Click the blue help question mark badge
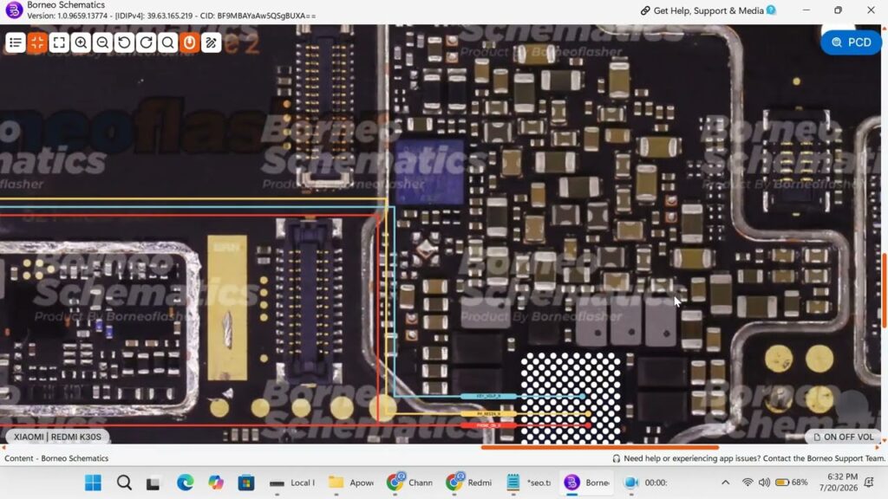 (771, 10)
